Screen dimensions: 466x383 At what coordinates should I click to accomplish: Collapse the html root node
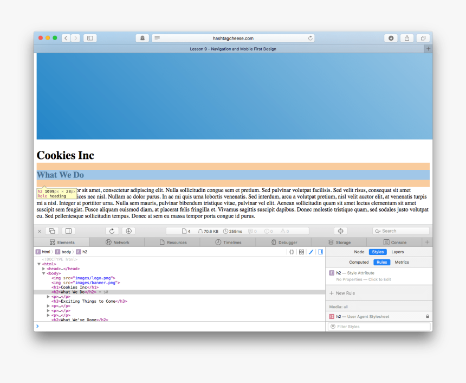click(39, 264)
